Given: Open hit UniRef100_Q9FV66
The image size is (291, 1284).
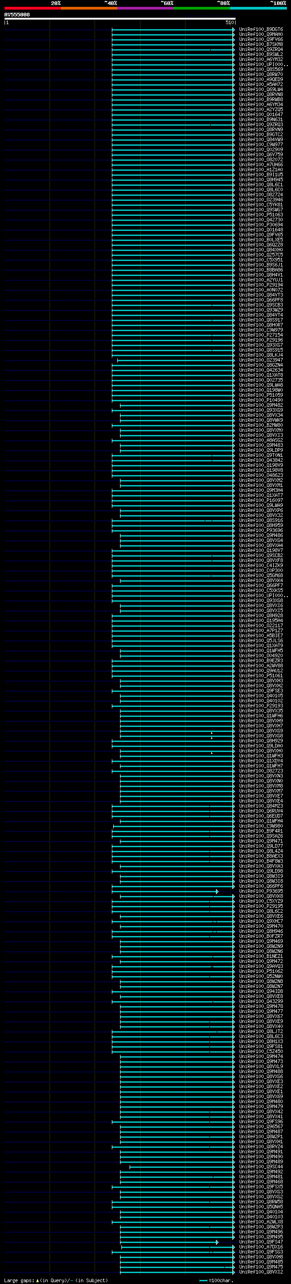Looking at the screenshot, I should pos(261,40).
